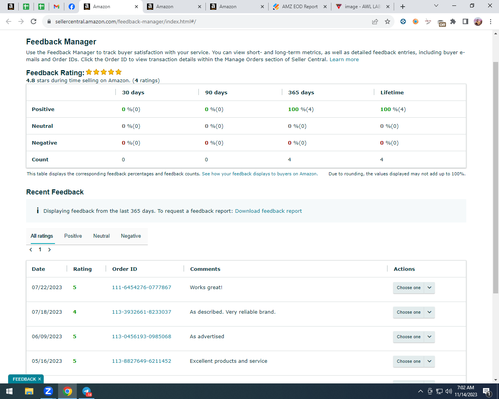The width and height of the screenshot is (499, 399).
Task: View site info via the lock icon
Action: coord(49,21)
